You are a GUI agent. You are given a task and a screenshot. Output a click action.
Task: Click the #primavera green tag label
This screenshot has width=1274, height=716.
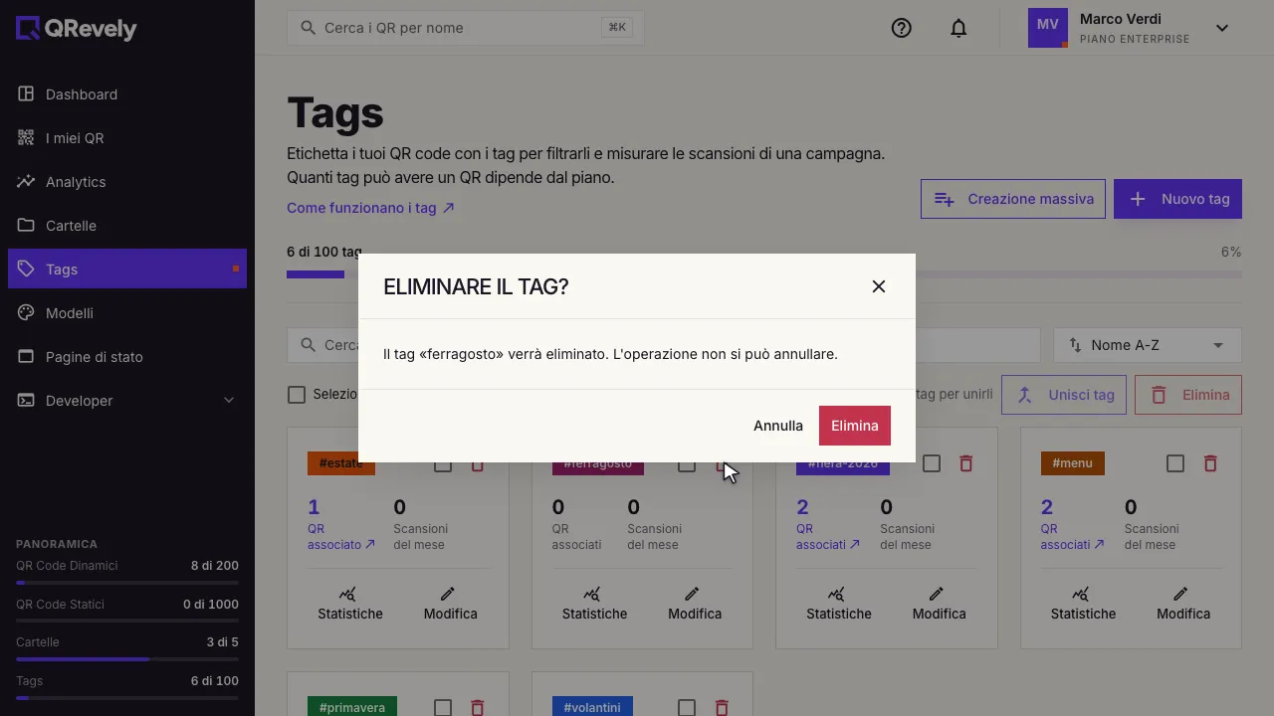pyautogui.click(x=352, y=706)
